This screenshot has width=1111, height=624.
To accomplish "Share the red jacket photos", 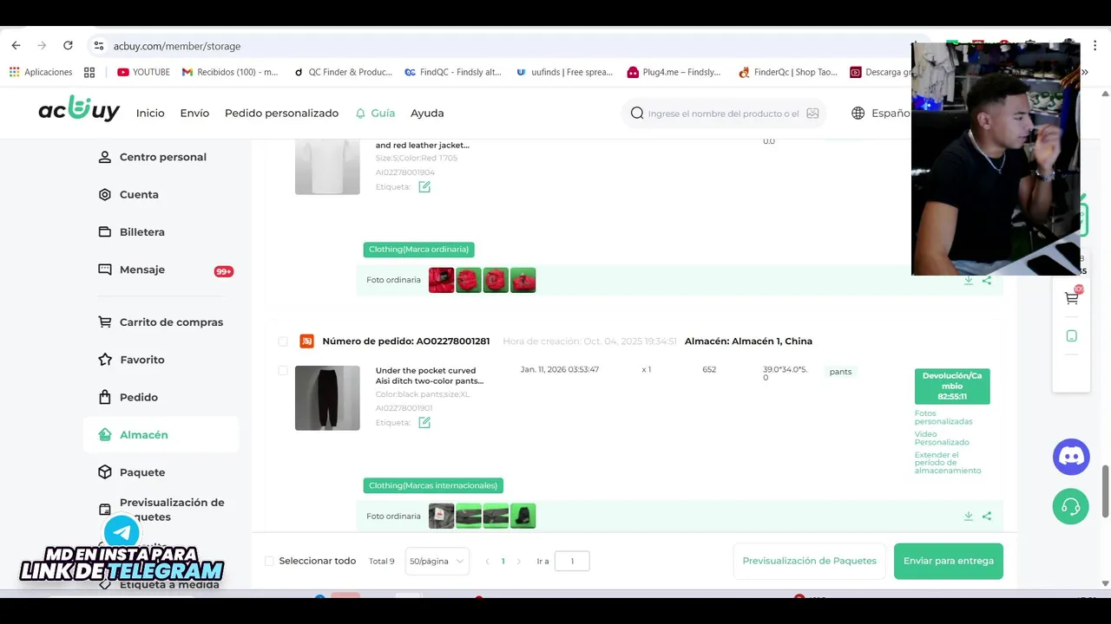I will click(x=987, y=280).
